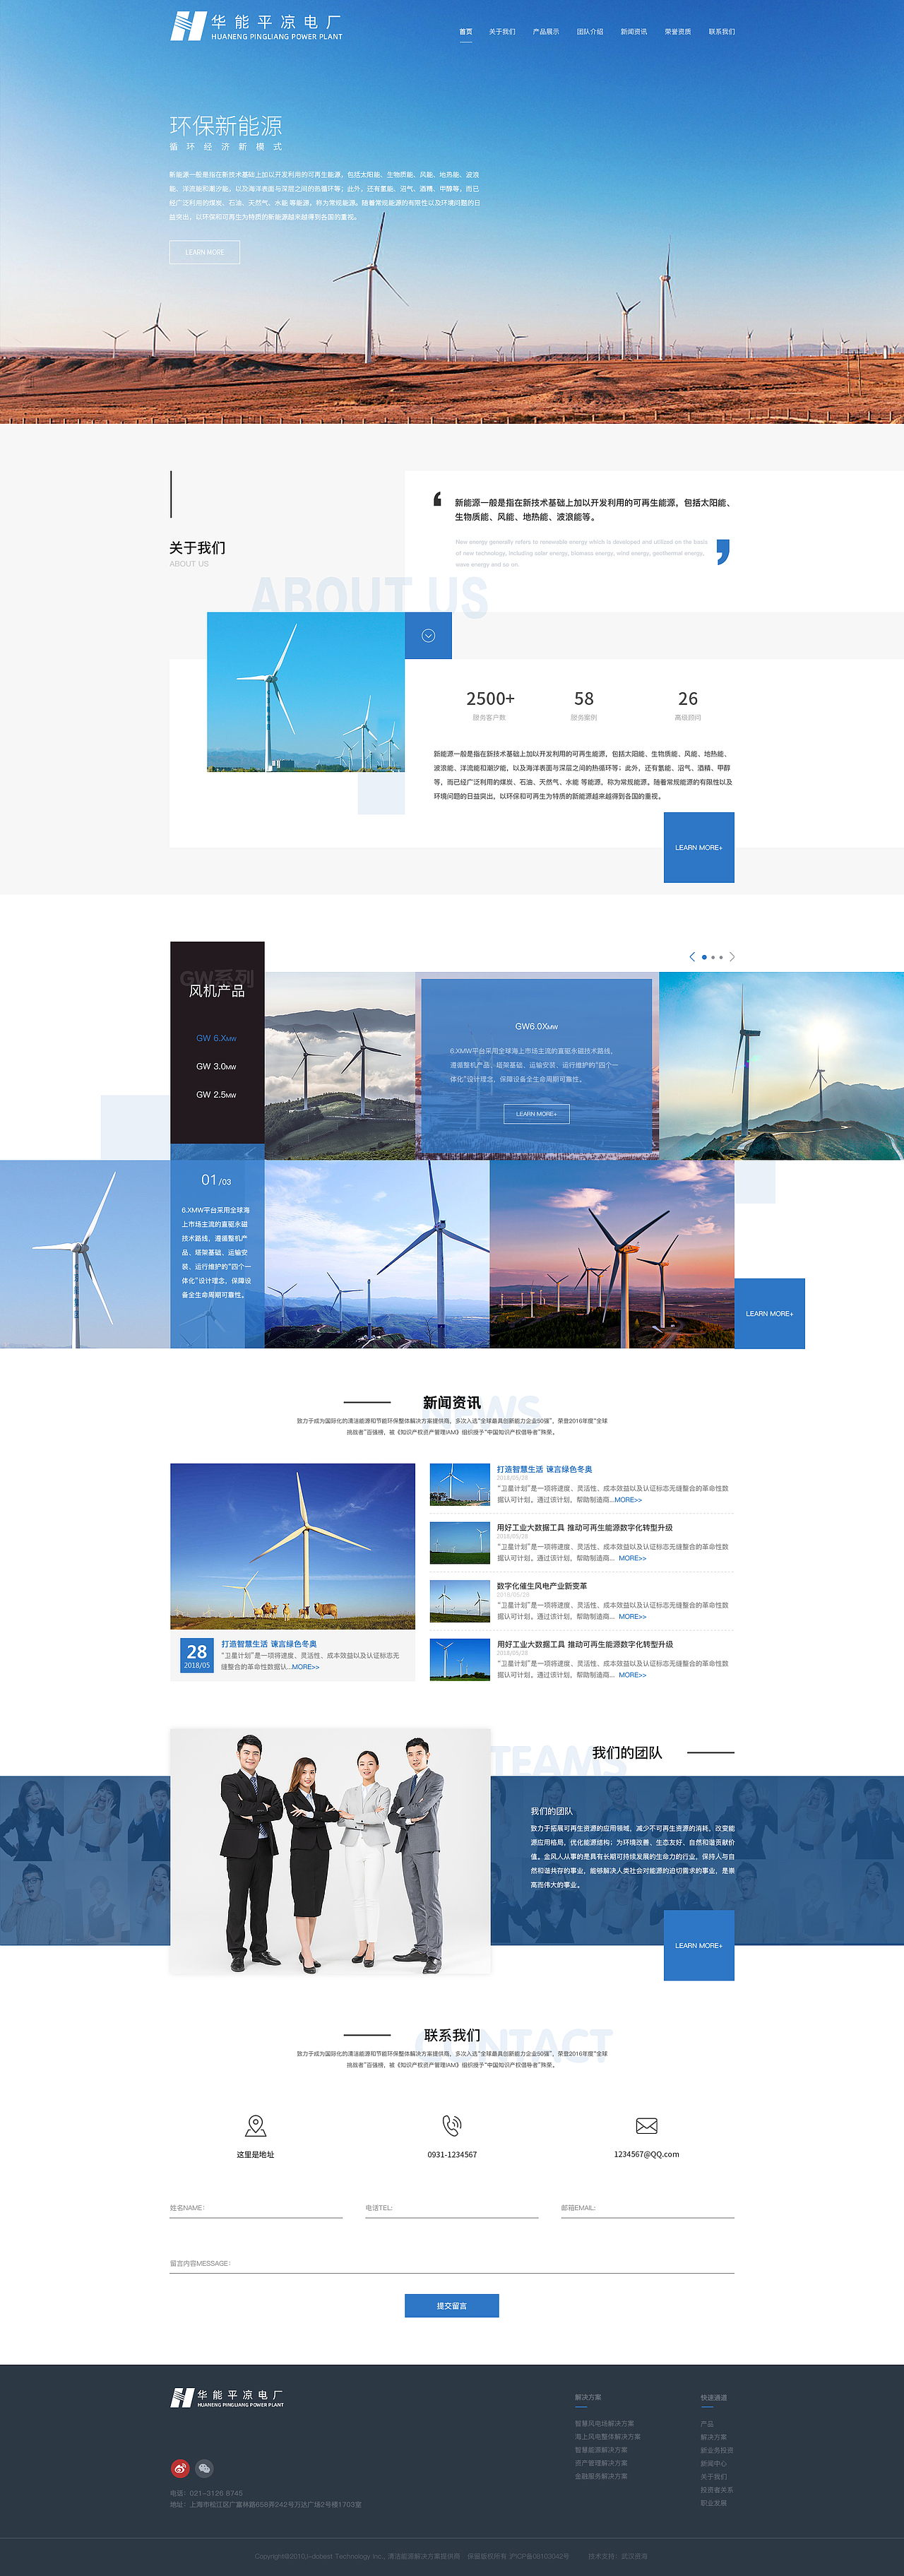Open the first news headline 打造智慧生活 谏言绿色冬奥
Screen dimensions: 904x2576
coord(545,1469)
